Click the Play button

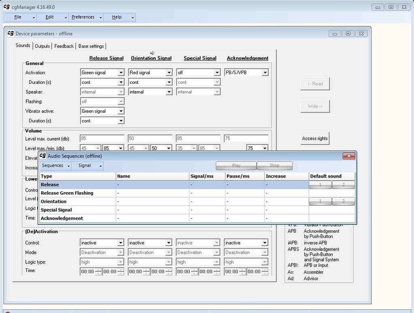(x=236, y=165)
